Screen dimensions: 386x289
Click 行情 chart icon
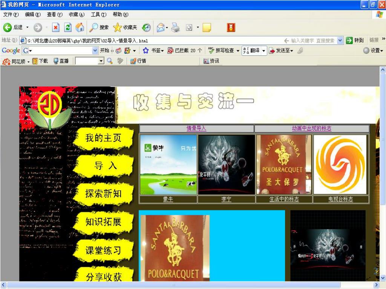click(133, 61)
